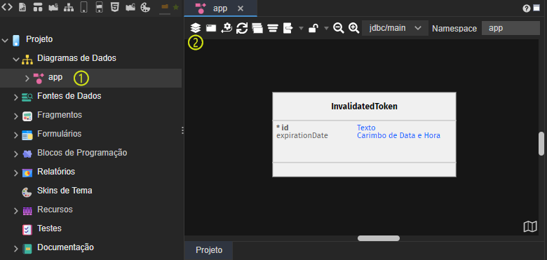Zoom in with the plus magnifier
547x260 pixels.
[353, 28]
